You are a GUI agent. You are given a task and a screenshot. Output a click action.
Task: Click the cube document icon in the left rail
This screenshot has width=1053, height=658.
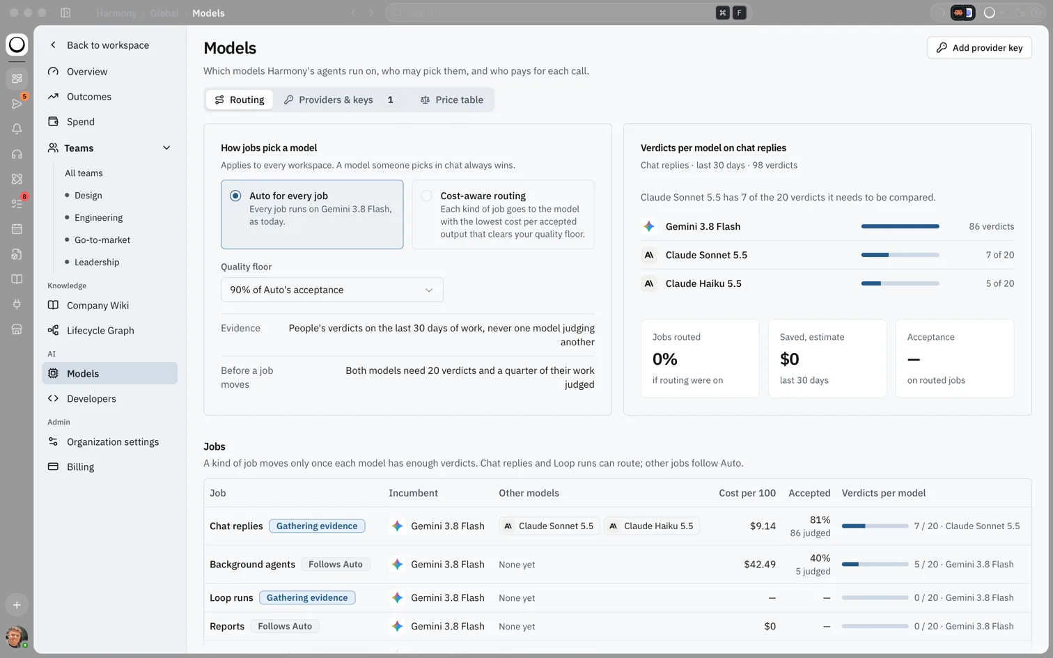[17, 254]
